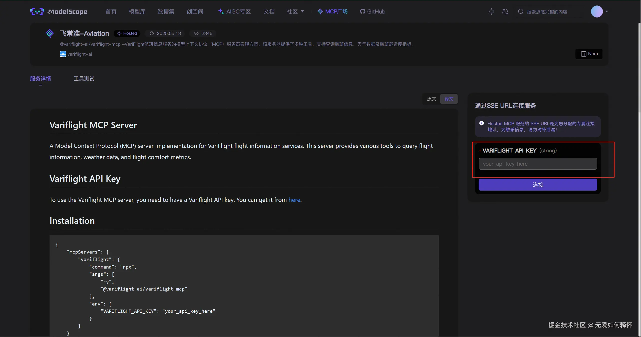Click the GitHub link in navbar
Viewport: 641px width, 337px height.
point(373,11)
